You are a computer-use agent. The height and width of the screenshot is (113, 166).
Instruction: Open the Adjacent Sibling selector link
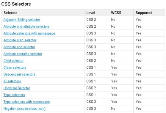(22, 20)
